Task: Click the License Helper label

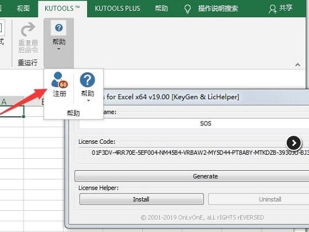Action: [99, 188]
